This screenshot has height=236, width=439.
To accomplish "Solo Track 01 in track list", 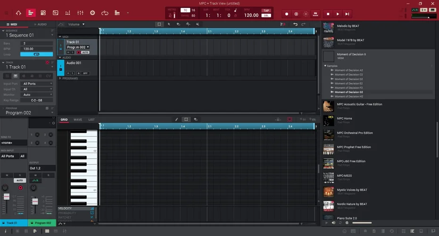I will coord(72,52).
